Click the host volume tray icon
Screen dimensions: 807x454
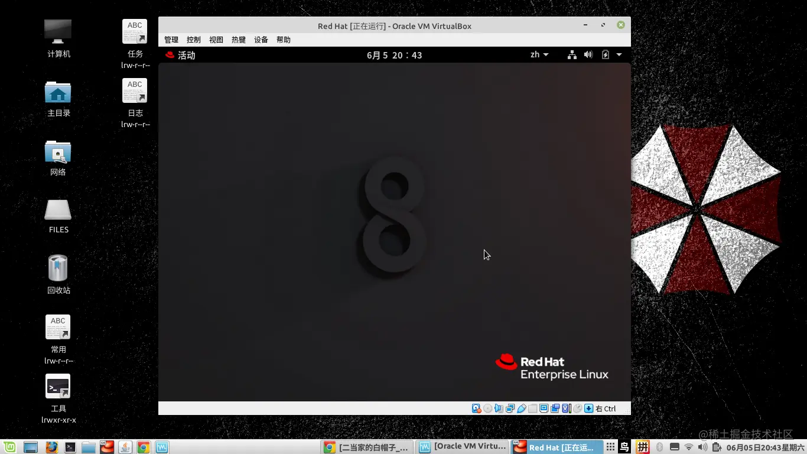(x=702, y=447)
